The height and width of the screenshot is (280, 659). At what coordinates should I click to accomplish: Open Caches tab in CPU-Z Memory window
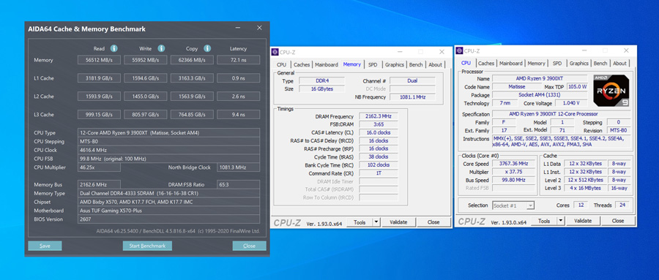(302, 64)
